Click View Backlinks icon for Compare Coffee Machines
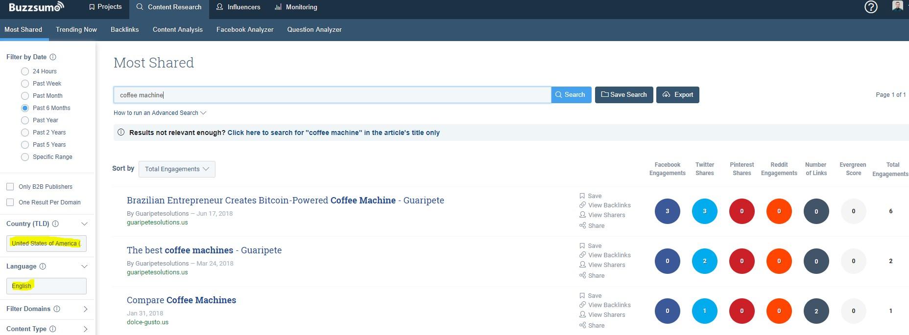This screenshot has width=909, height=335. [x=582, y=305]
